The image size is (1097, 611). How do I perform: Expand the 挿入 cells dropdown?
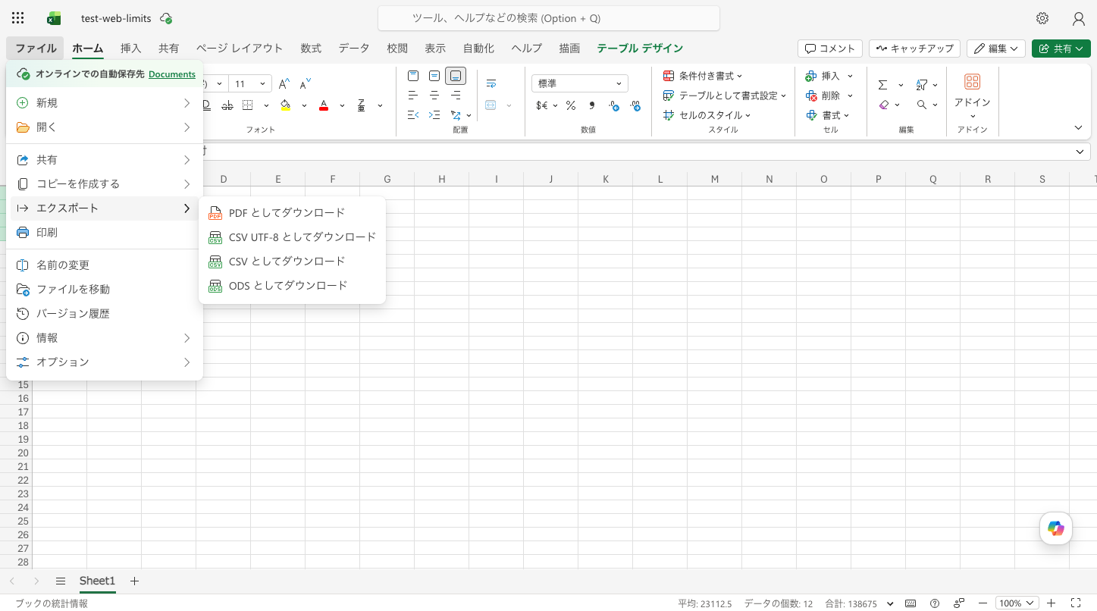(x=850, y=76)
